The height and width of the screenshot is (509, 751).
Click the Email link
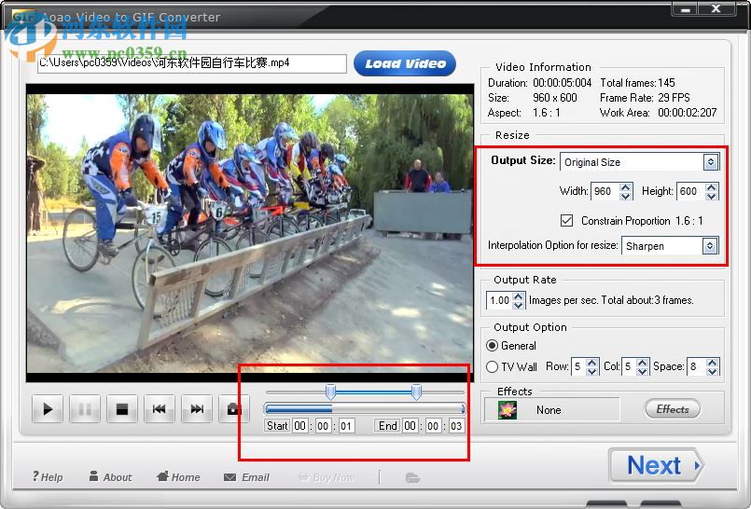[x=246, y=477]
